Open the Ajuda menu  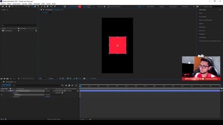coord(54,4)
